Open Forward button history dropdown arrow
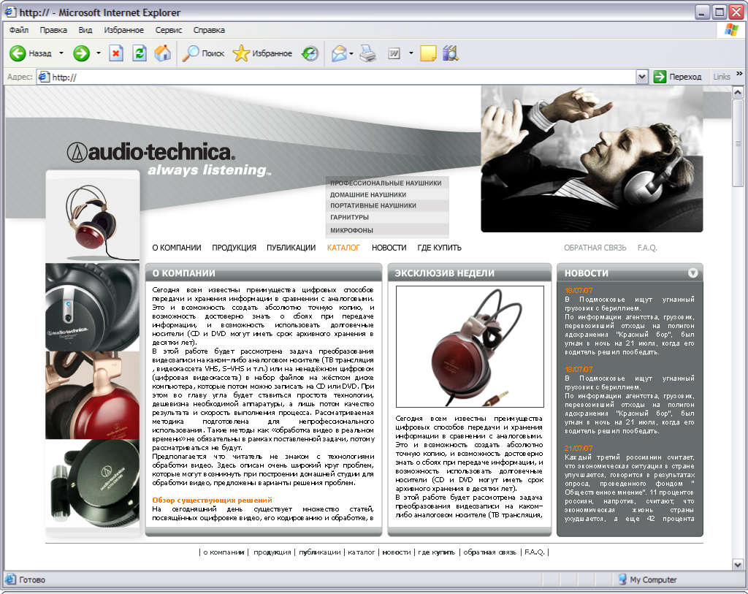This screenshot has height=594, width=748. [99, 53]
